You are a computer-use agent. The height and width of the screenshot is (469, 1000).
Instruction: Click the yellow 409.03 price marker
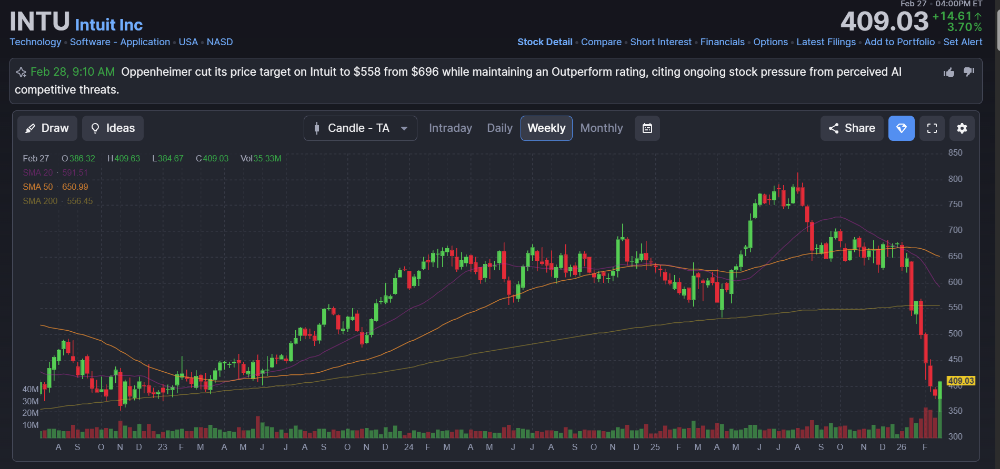click(x=961, y=381)
